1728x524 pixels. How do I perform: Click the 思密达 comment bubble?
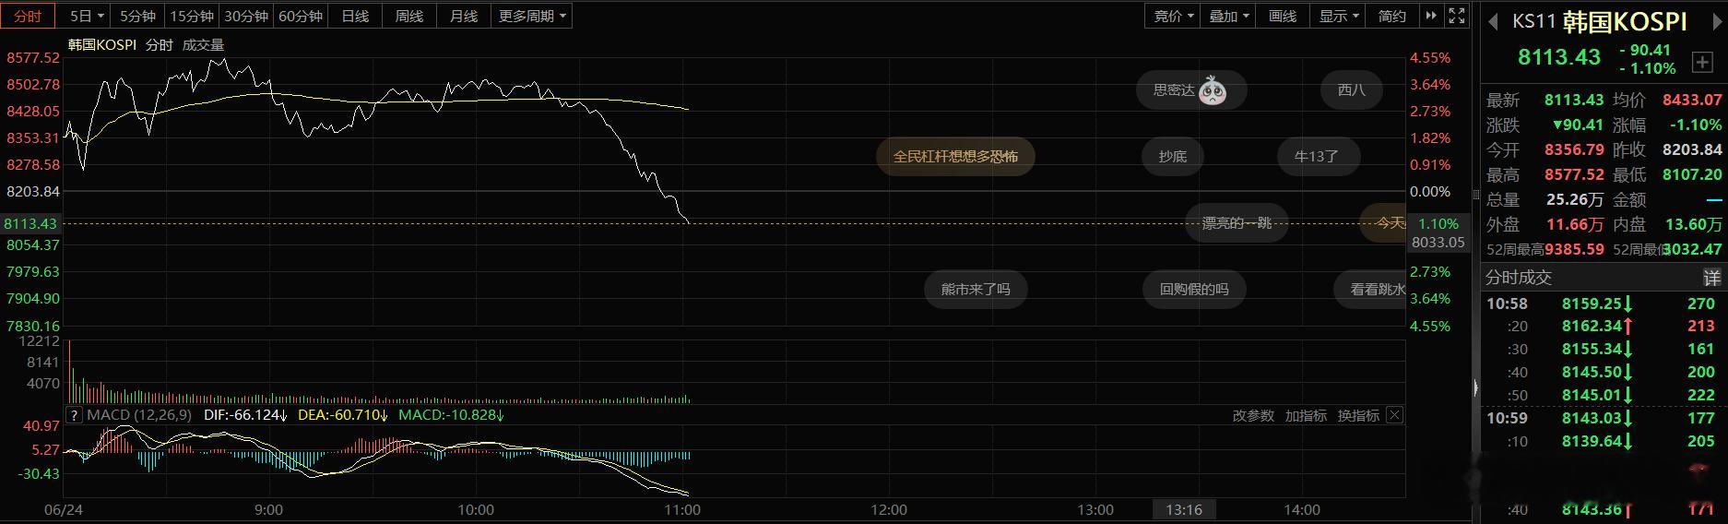point(1191,89)
